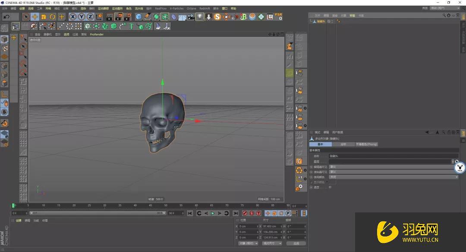Click the timeline playhead at frame 0

coord(13,205)
